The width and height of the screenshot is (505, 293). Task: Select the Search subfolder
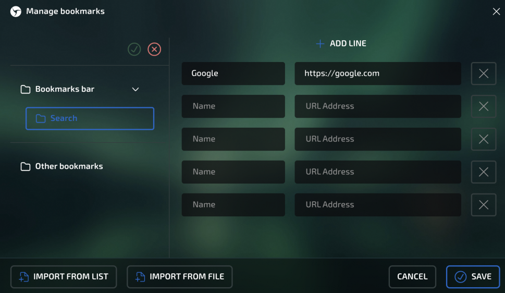click(x=90, y=118)
